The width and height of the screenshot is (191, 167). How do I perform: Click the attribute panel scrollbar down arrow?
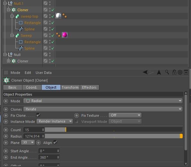(186, 164)
